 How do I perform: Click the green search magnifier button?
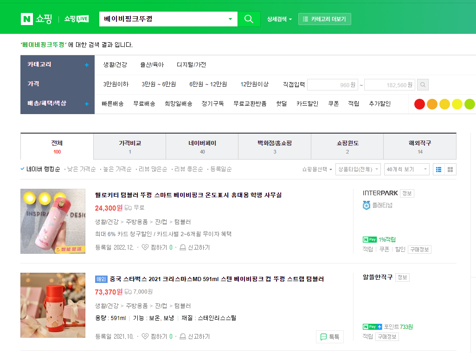click(x=249, y=19)
